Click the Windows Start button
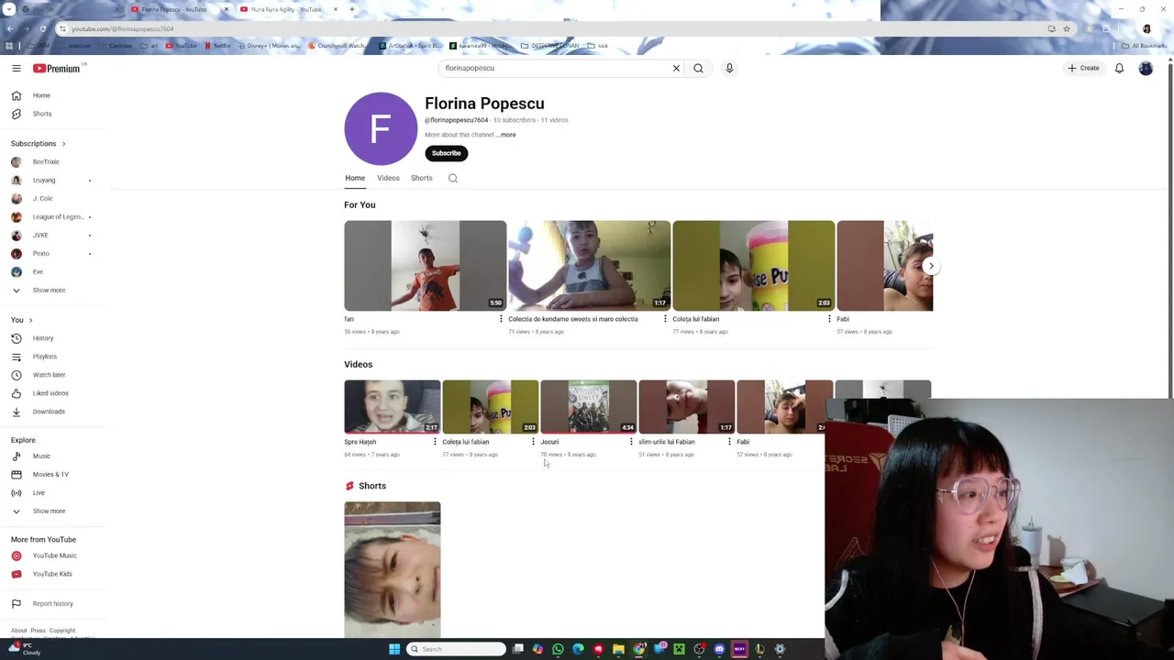The width and height of the screenshot is (1174, 660). coord(394,649)
